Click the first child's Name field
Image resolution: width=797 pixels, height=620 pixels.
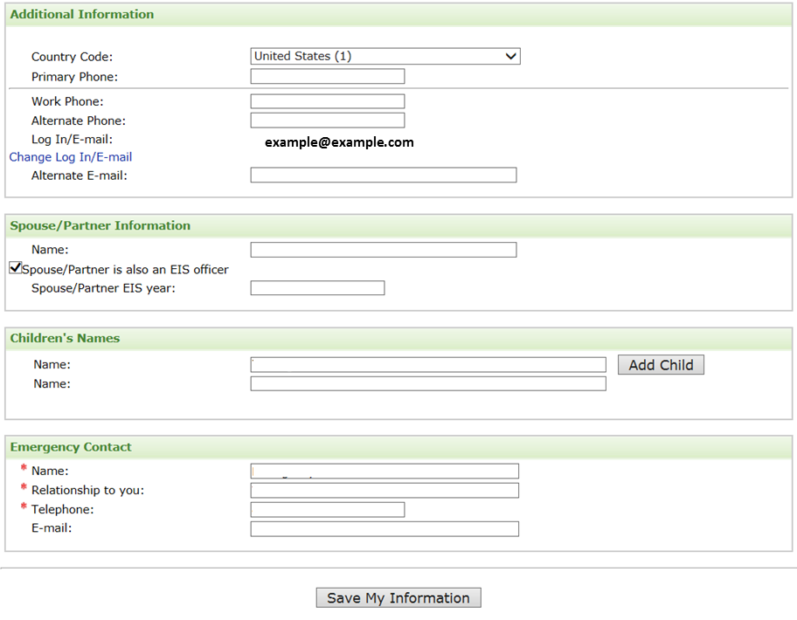428,365
